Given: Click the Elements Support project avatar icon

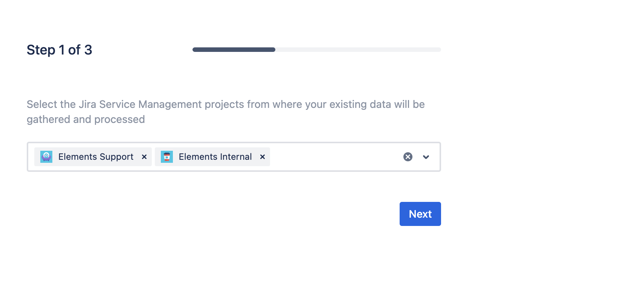Looking at the screenshot, I should click(x=46, y=157).
